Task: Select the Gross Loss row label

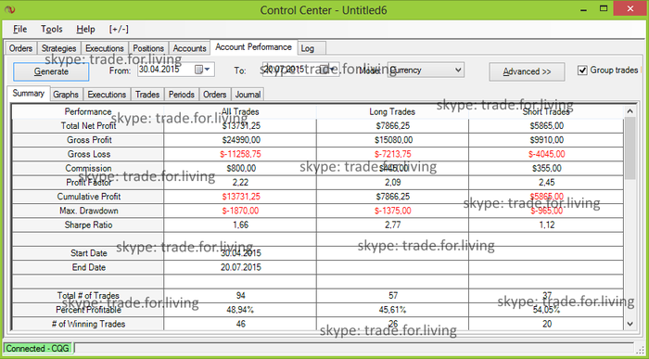Action: [89, 154]
